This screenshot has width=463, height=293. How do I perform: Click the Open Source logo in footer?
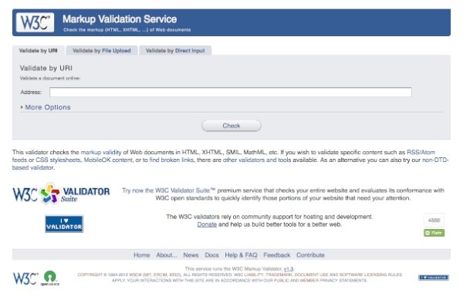[x=50, y=278]
